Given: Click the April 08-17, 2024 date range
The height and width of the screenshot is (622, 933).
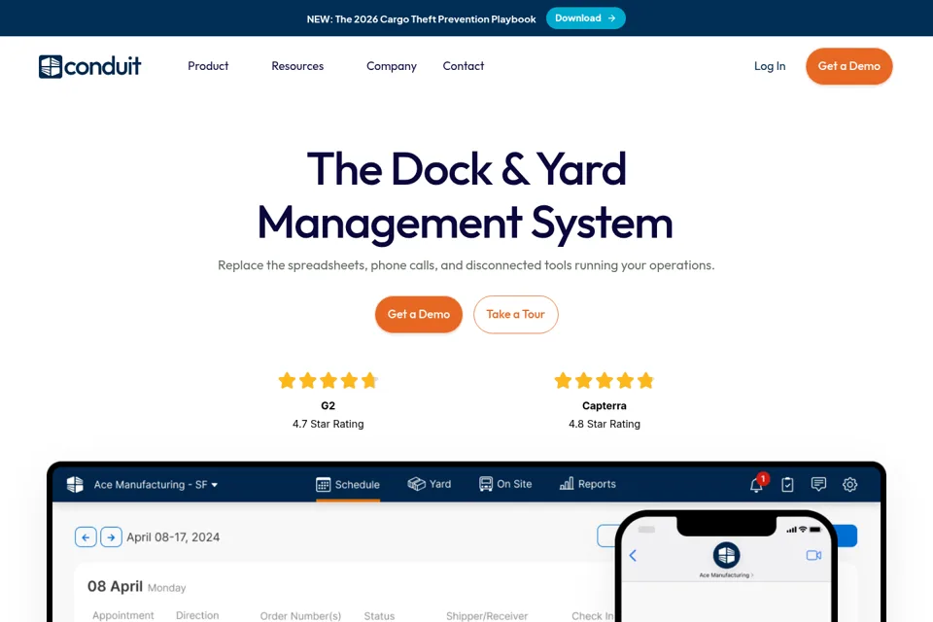Looking at the screenshot, I should tap(173, 536).
